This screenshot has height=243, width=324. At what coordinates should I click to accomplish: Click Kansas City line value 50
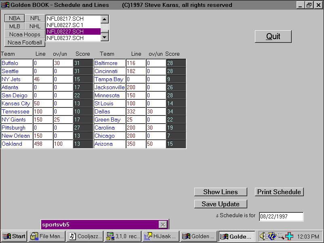pos(43,103)
